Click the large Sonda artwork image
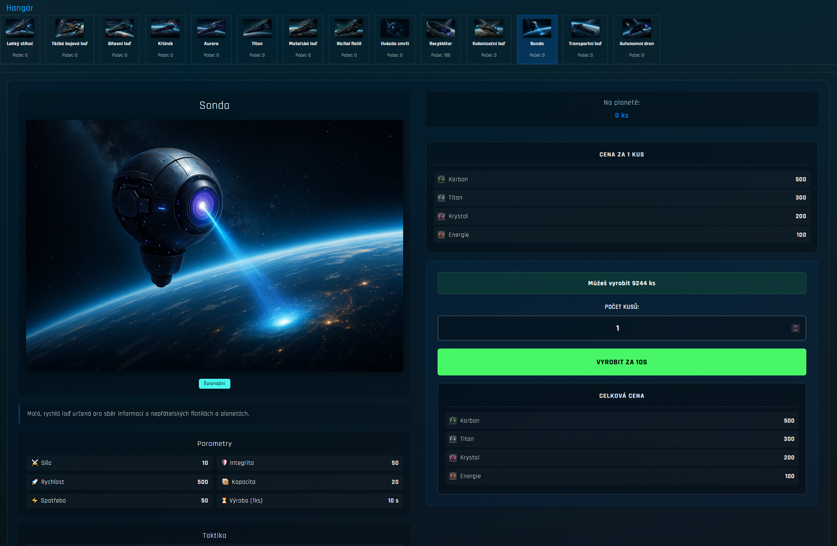Screen dimensions: 837x546 click(214, 245)
